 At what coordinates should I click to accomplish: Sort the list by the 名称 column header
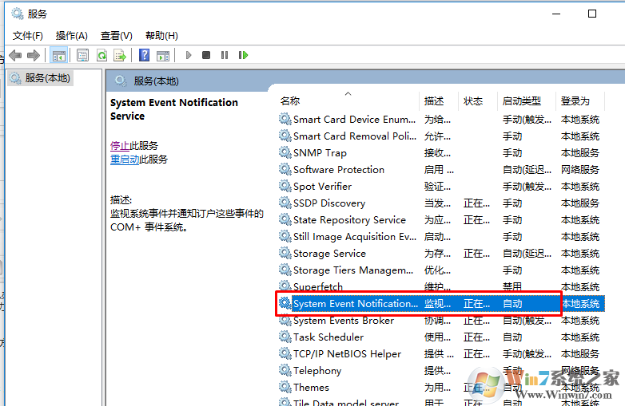290,101
